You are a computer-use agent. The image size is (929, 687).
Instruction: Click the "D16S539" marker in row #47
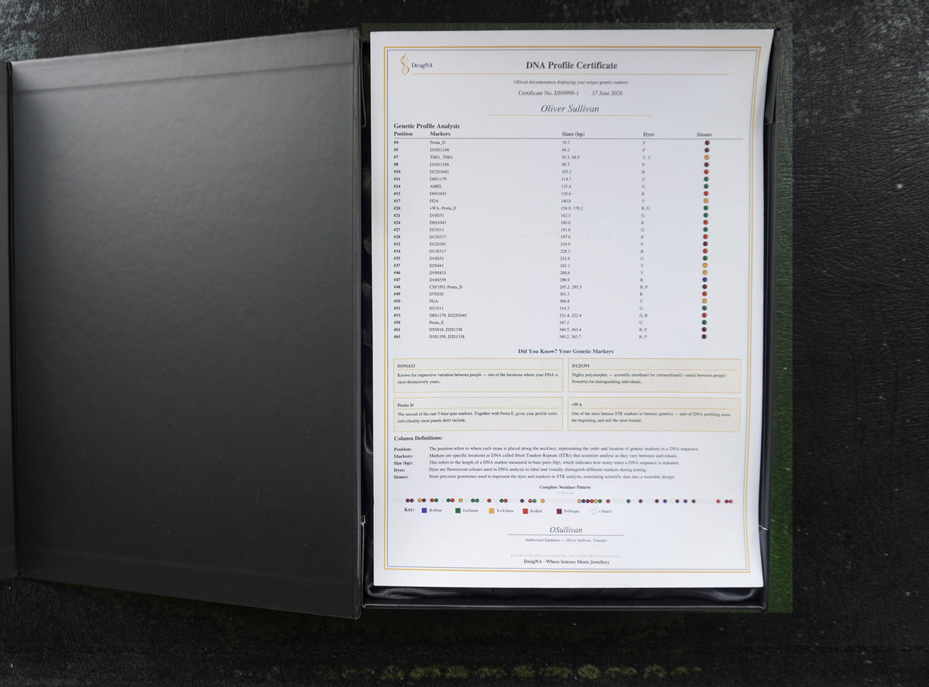438,280
